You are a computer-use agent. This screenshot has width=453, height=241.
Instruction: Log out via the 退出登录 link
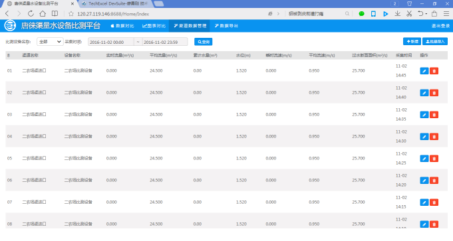coord(440,26)
